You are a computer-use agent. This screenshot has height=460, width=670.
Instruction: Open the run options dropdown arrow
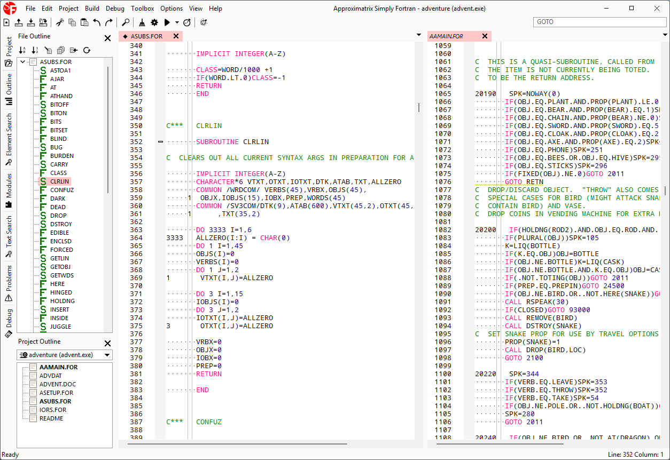tap(177, 22)
